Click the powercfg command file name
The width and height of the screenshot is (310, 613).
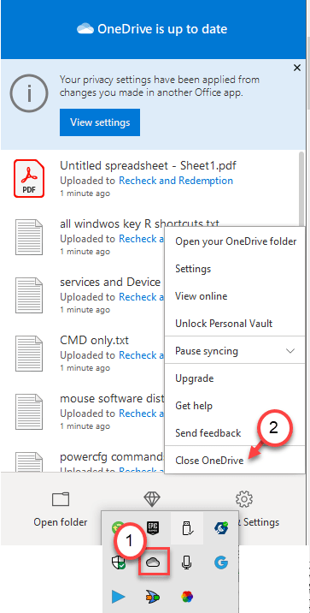point(113,456)
